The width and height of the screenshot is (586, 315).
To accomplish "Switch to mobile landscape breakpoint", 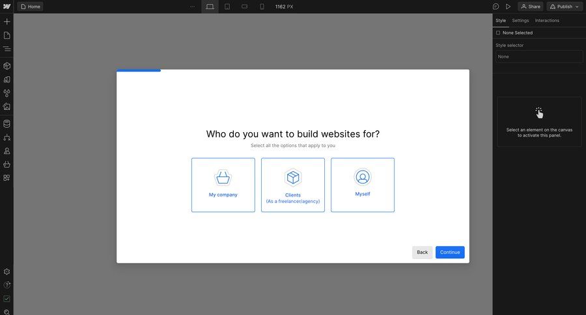I will [x=244, y=7].
